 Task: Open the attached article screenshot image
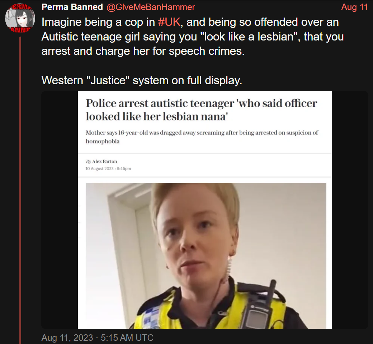(204, 210)
